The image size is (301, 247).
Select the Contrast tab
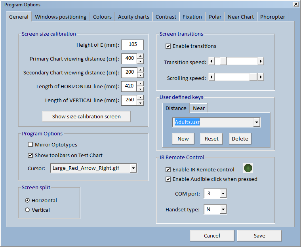(x=166, y=17)
